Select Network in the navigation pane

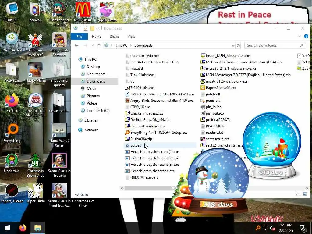pyautogui.click(x=91, y=130)
